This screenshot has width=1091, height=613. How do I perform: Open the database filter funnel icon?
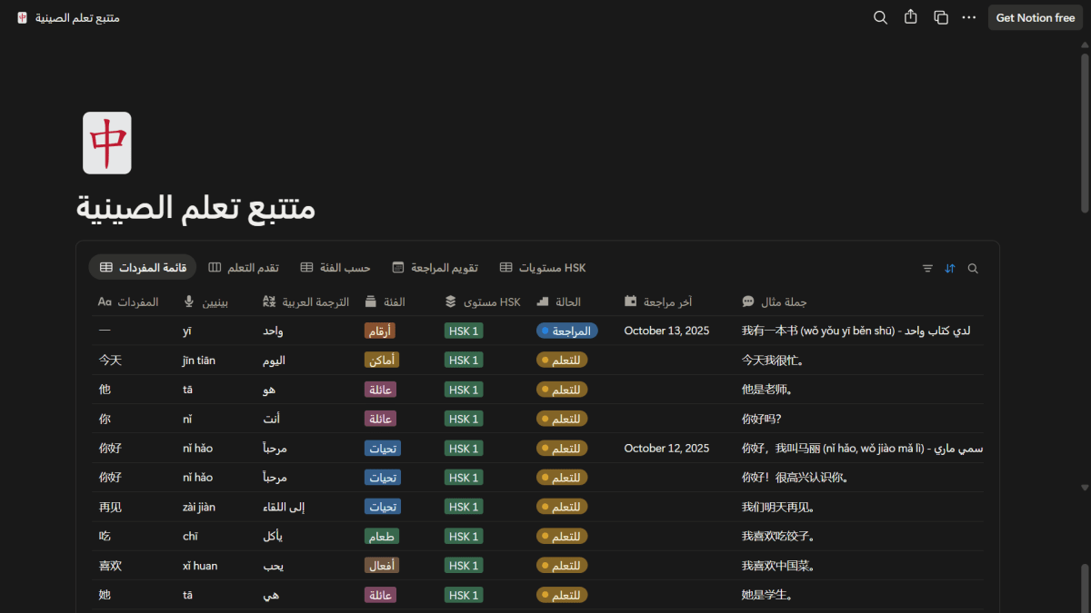click(926, 268)
